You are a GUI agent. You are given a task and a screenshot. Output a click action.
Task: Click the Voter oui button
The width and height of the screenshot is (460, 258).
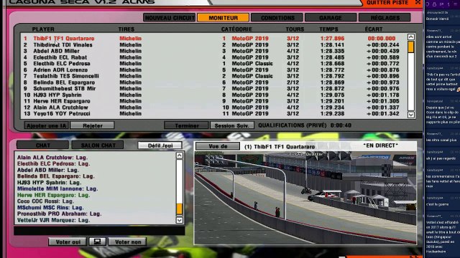[x=68, y=242]
